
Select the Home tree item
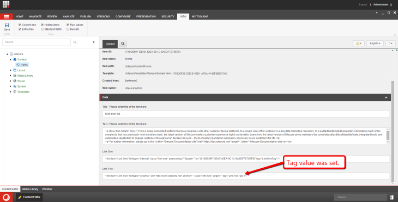[22, 65]
